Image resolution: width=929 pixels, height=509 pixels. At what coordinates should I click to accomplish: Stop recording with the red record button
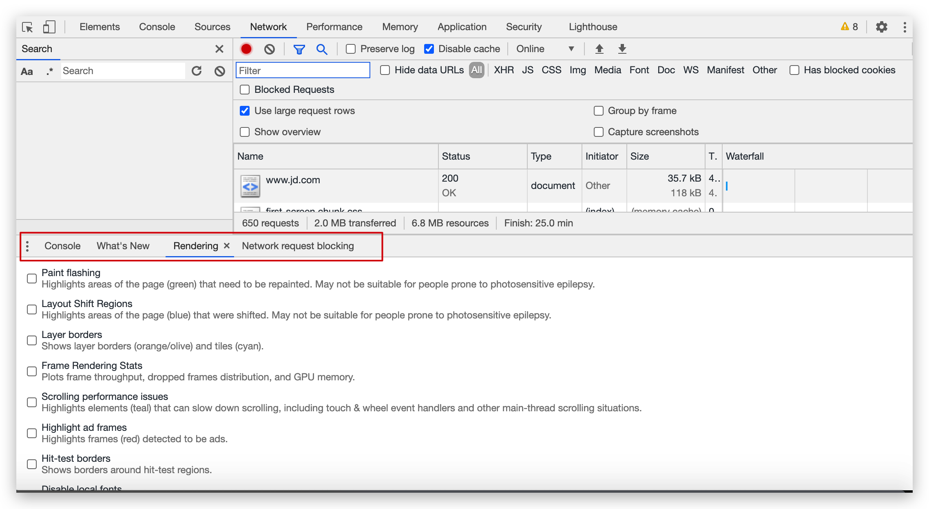(x=246, y=49)
